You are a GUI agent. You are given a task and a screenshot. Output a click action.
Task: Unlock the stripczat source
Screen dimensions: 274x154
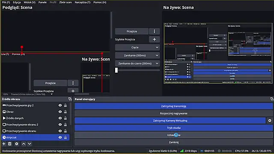66,137
